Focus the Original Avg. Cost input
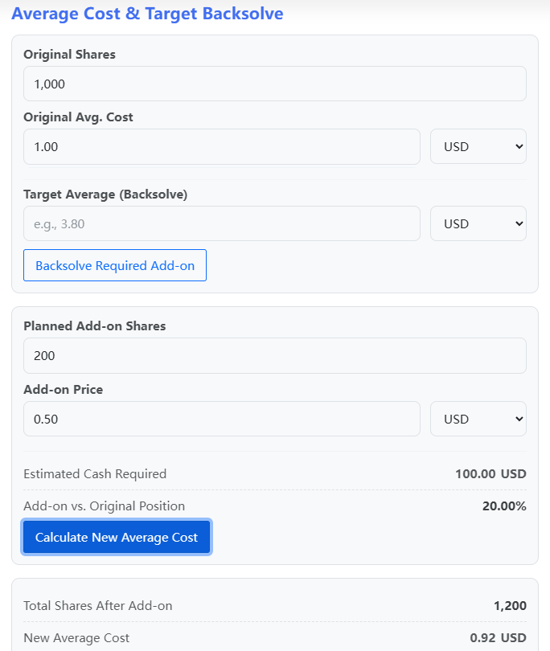The height and width of the screenshot is (651, 550). pyautogui.click(x=221, y=147)
